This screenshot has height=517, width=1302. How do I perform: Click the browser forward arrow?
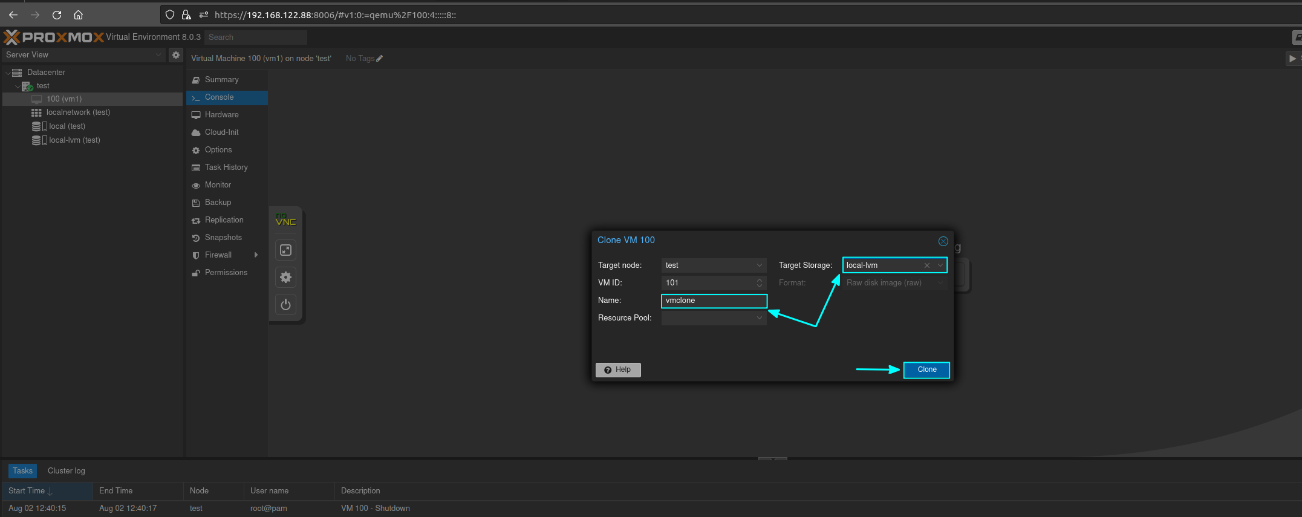coord(35,15)
